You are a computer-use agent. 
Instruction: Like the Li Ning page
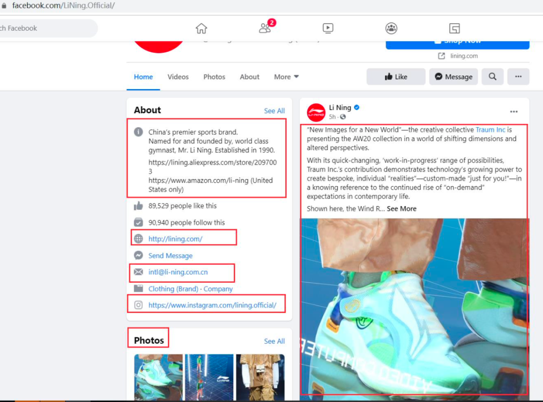[x=396, y=76]
